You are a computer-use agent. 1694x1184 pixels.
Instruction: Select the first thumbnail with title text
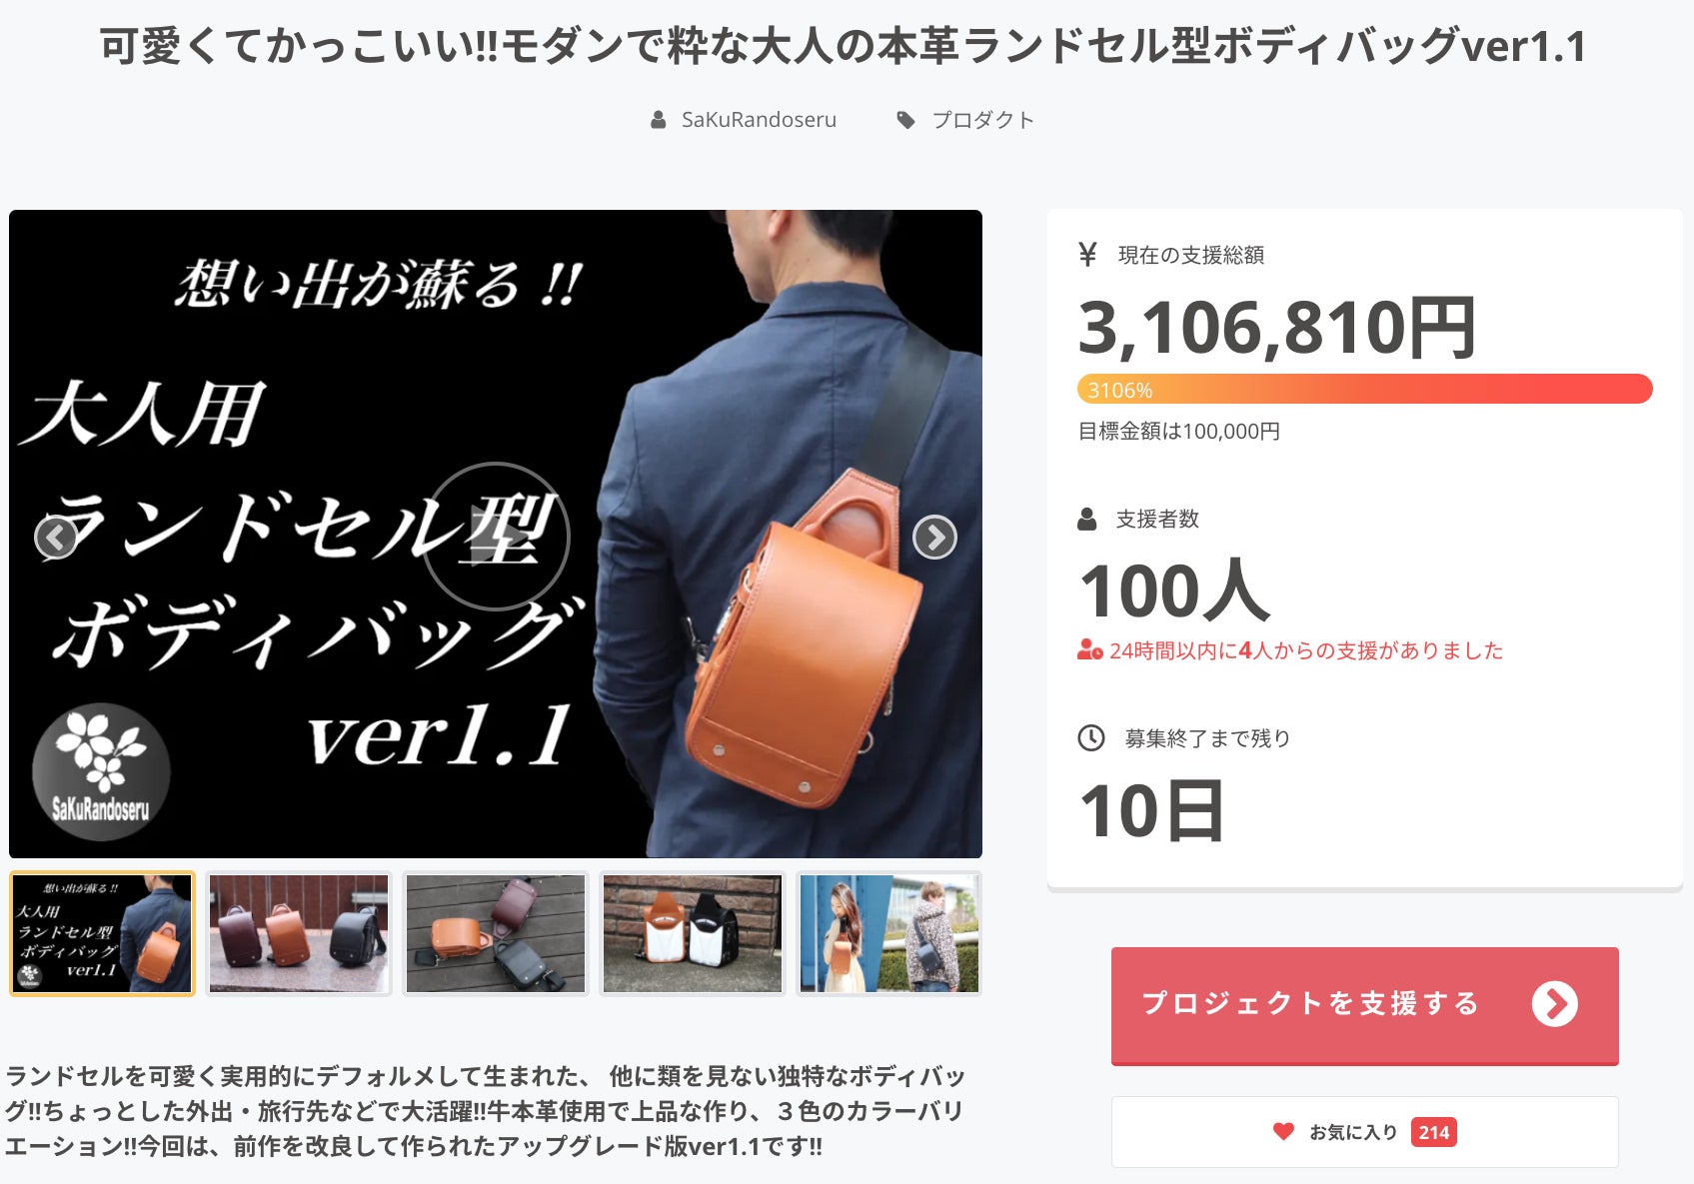(102, 934)
